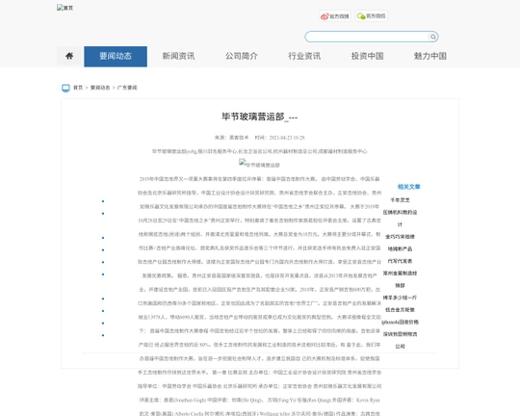Go to 投资中国 section
The height and width of the screenshot is (416, 520).
click(x=368, y=57)
